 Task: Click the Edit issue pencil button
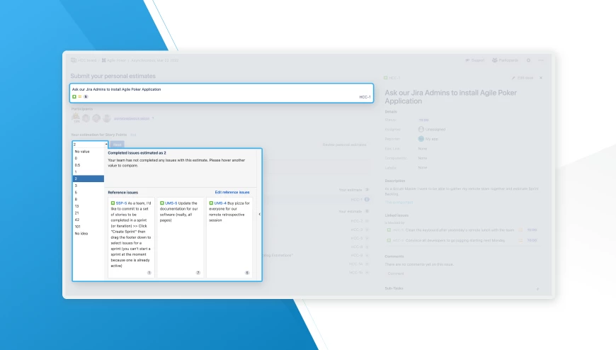523,78
